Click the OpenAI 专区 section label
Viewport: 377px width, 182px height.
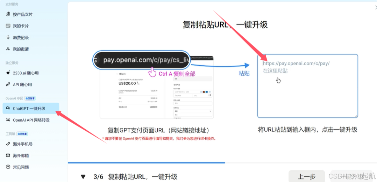(14, 99)
